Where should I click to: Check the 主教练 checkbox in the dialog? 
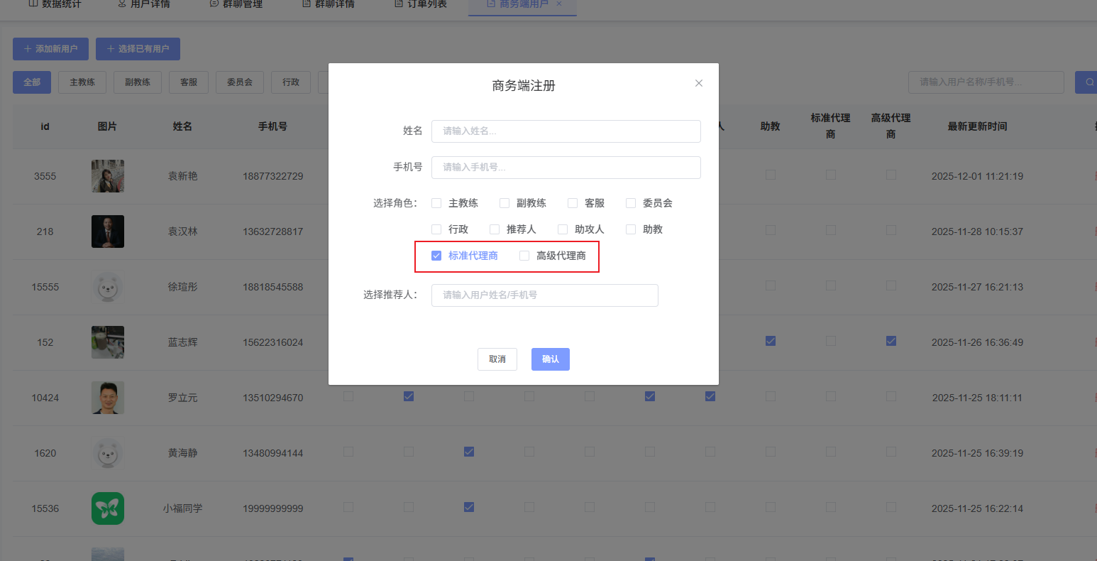436,202
